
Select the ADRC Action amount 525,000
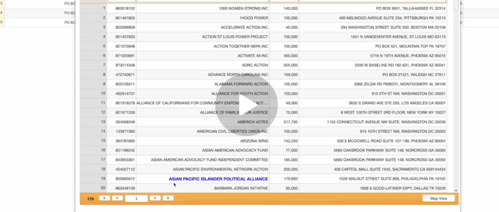pyautogui.click(x=284, y=65)
